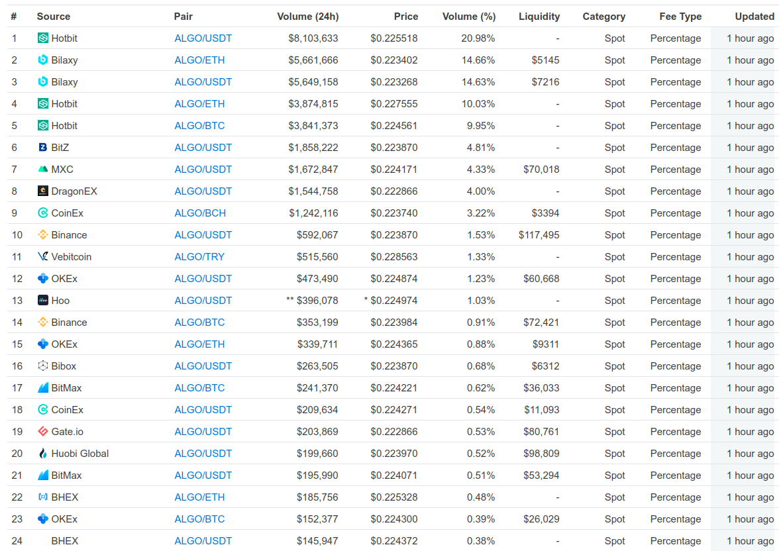The height and width of the screenshot is (551, 781).
Task: Open ALGO/USDT pair for Gate.io
Action: pos(203,432)
